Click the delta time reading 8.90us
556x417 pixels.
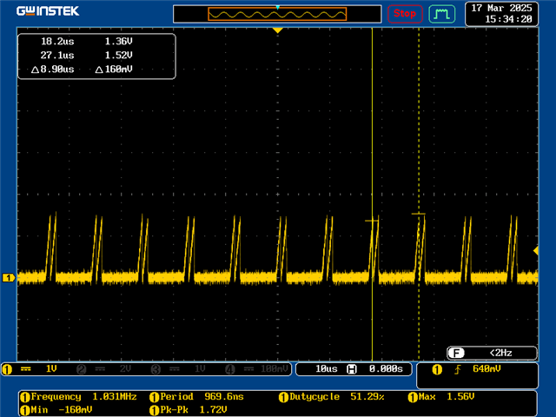[53, 69]
